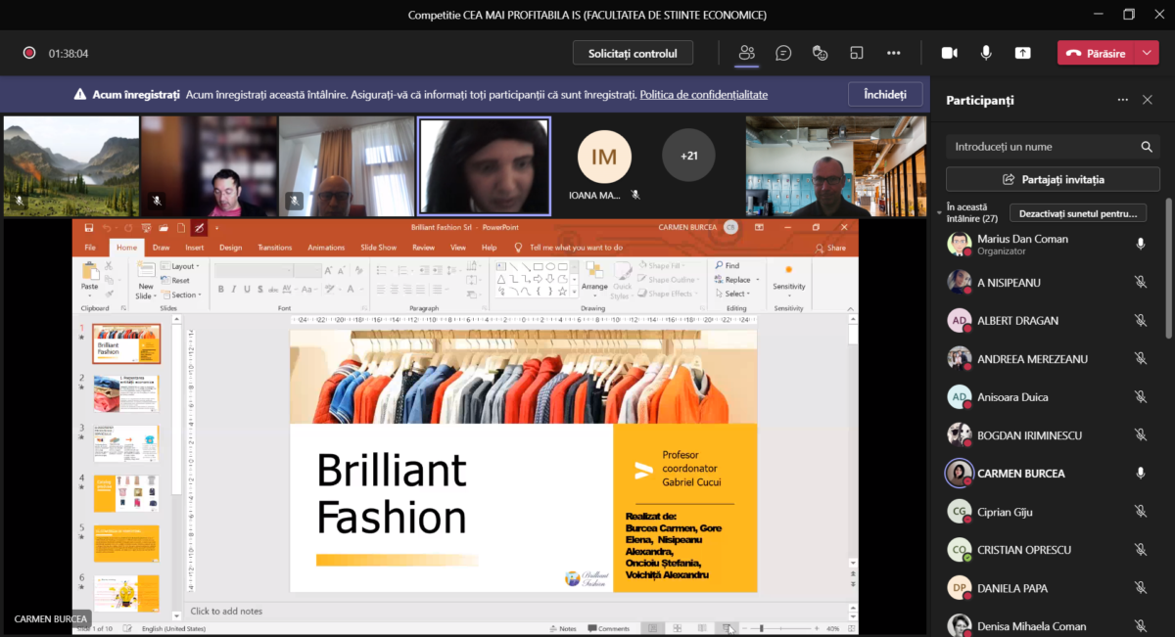Click the Solicitați controlul button
The image size is (1175, 637).
pos(633,53)
